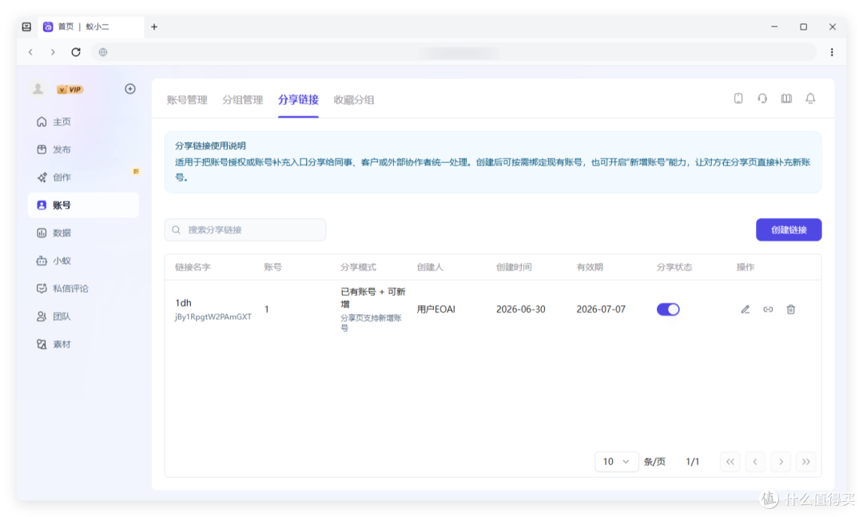863x517 pixels.
Task: Open the 小蚁 assistant section
Action: tap(83, 260)
